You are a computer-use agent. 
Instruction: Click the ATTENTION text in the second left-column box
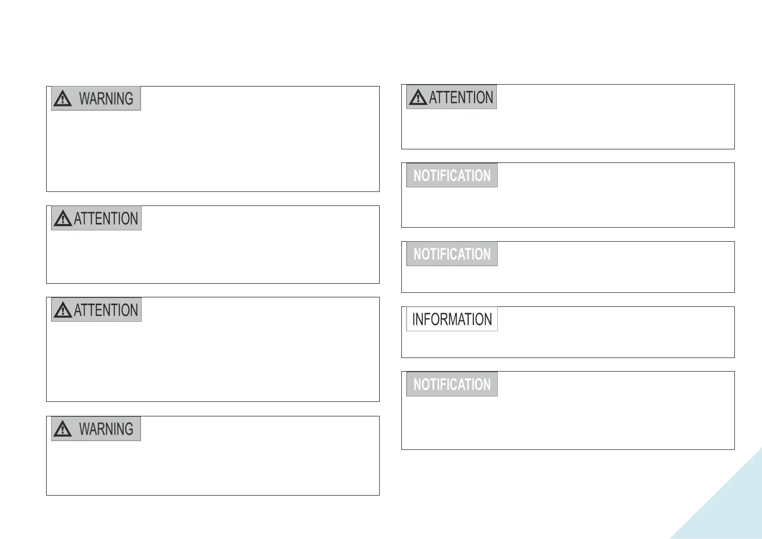click(106, 219)
